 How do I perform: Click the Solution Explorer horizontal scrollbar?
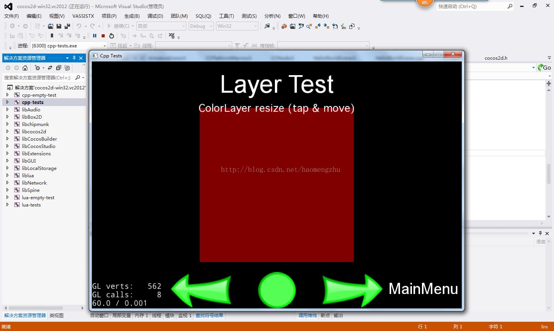point(36,308)
